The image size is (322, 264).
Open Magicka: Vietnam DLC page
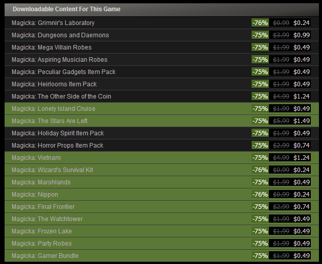tap(162, 158)
